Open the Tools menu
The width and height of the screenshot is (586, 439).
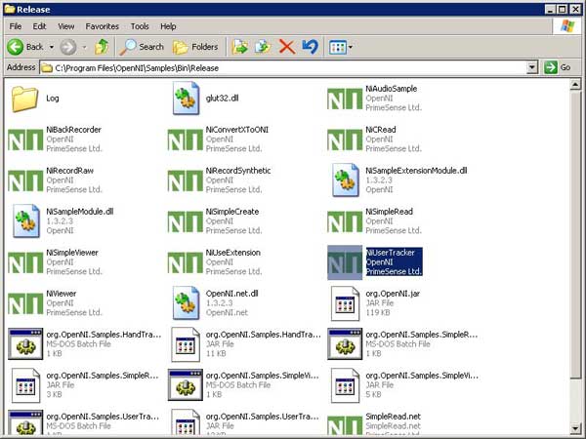(140, 26)
